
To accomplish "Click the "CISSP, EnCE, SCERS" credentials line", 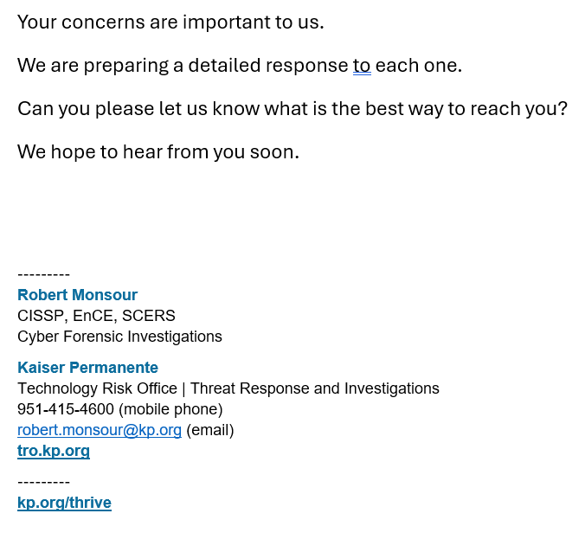I will click(96, 316).
